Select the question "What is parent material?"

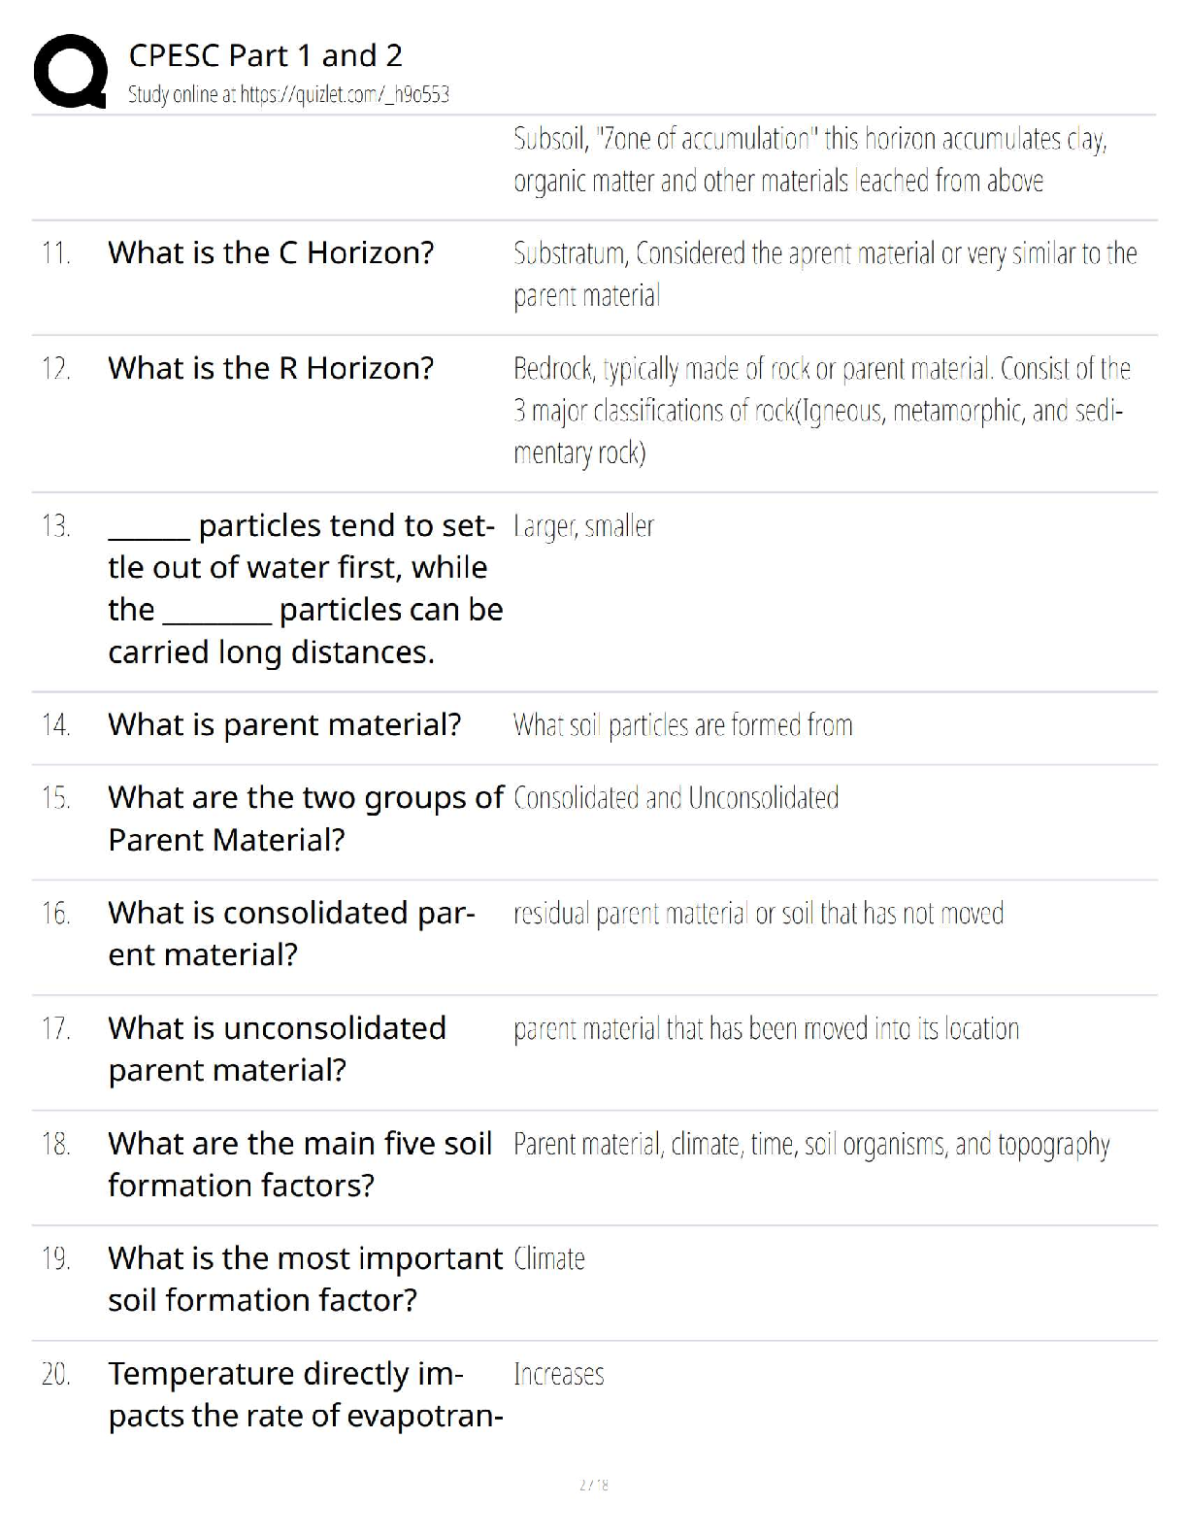[284, 724]
